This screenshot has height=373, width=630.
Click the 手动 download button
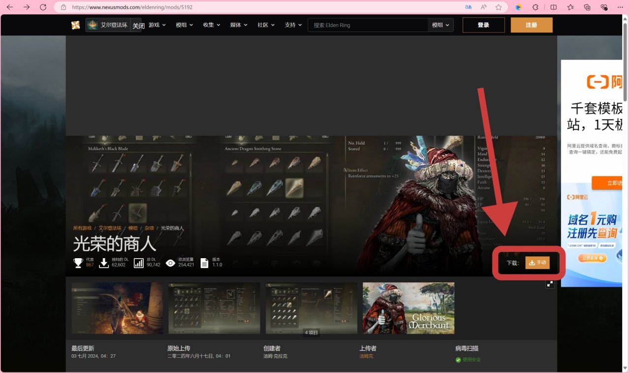537,263
